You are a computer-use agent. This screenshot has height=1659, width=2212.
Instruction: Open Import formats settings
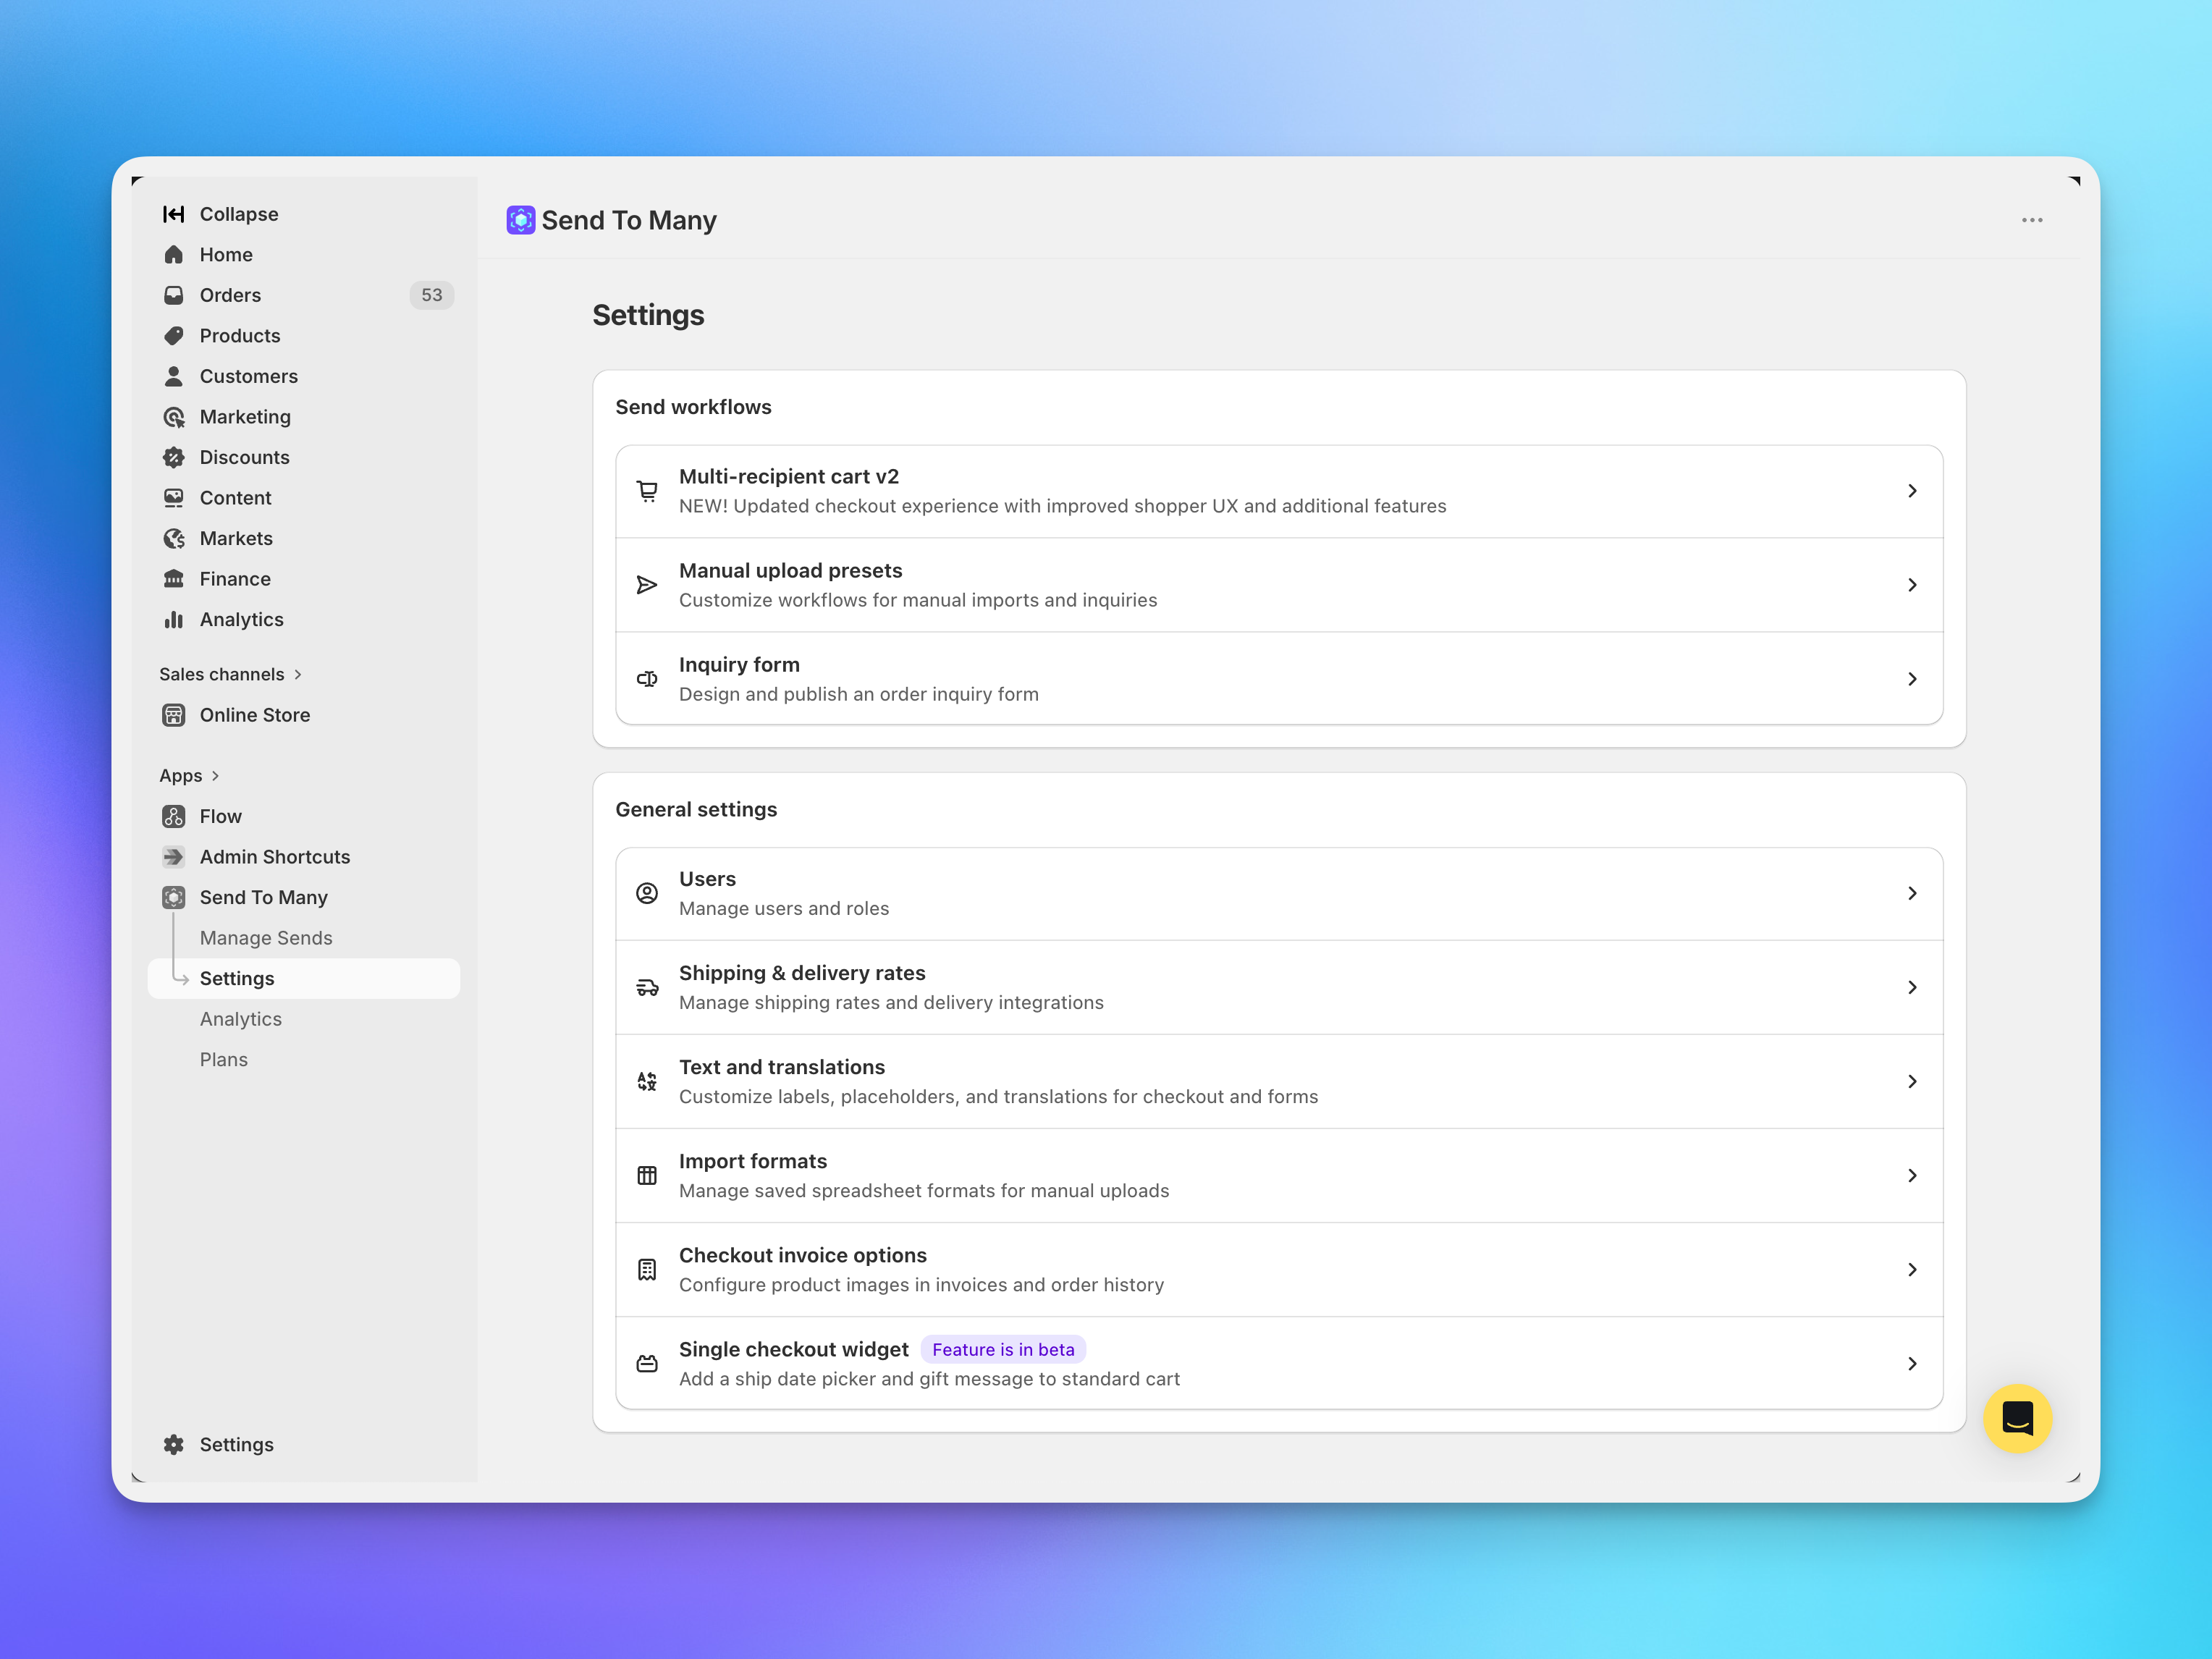(1279, 1175)
